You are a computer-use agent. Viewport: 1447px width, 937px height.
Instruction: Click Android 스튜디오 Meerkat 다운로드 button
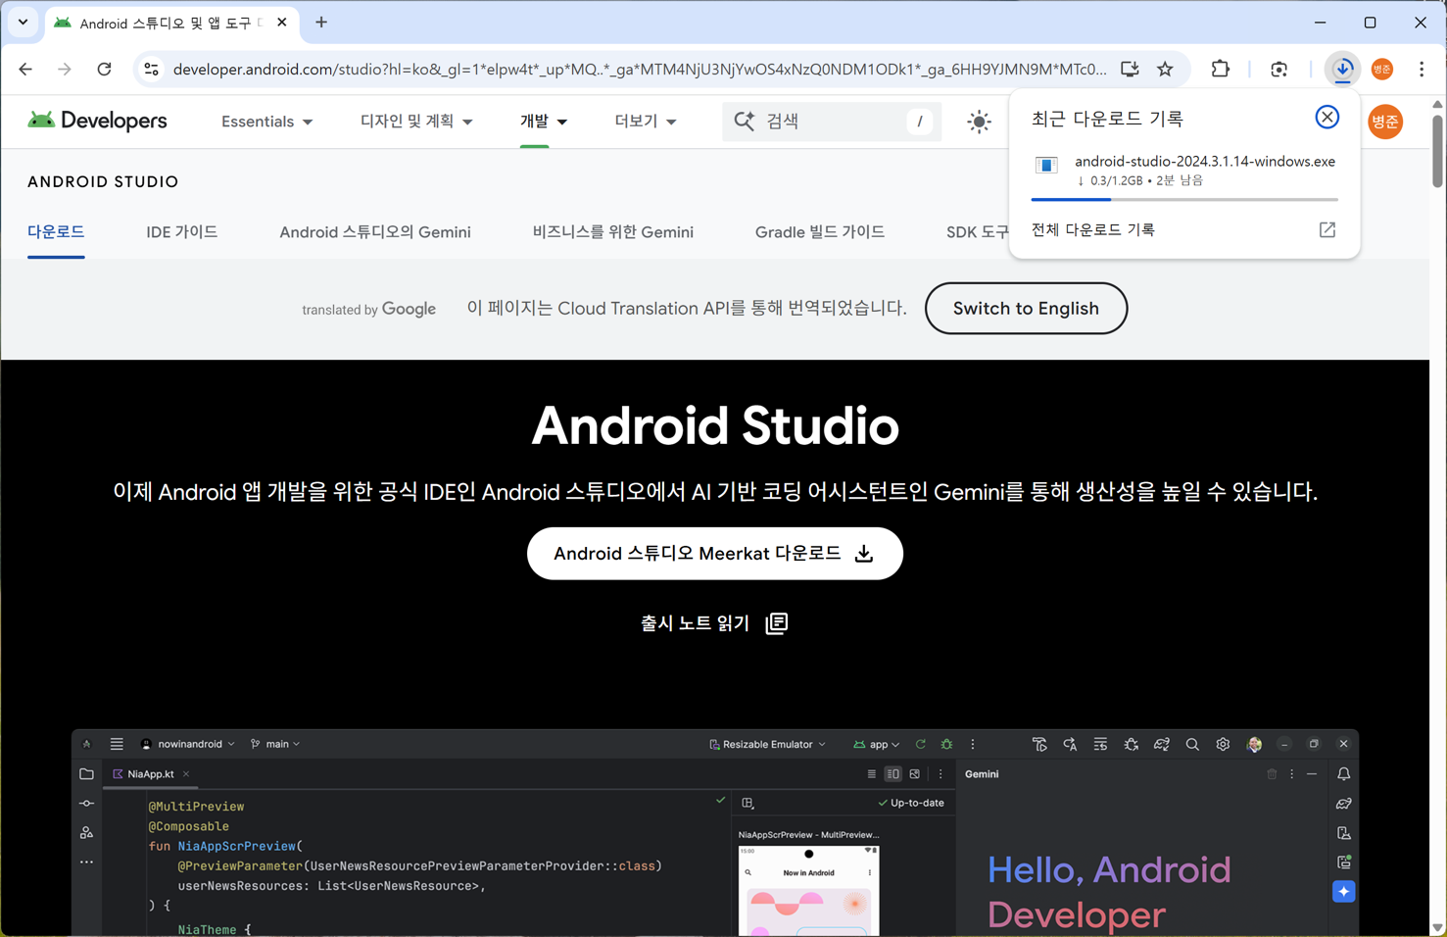pyautogui.click(x=715, y=554)
